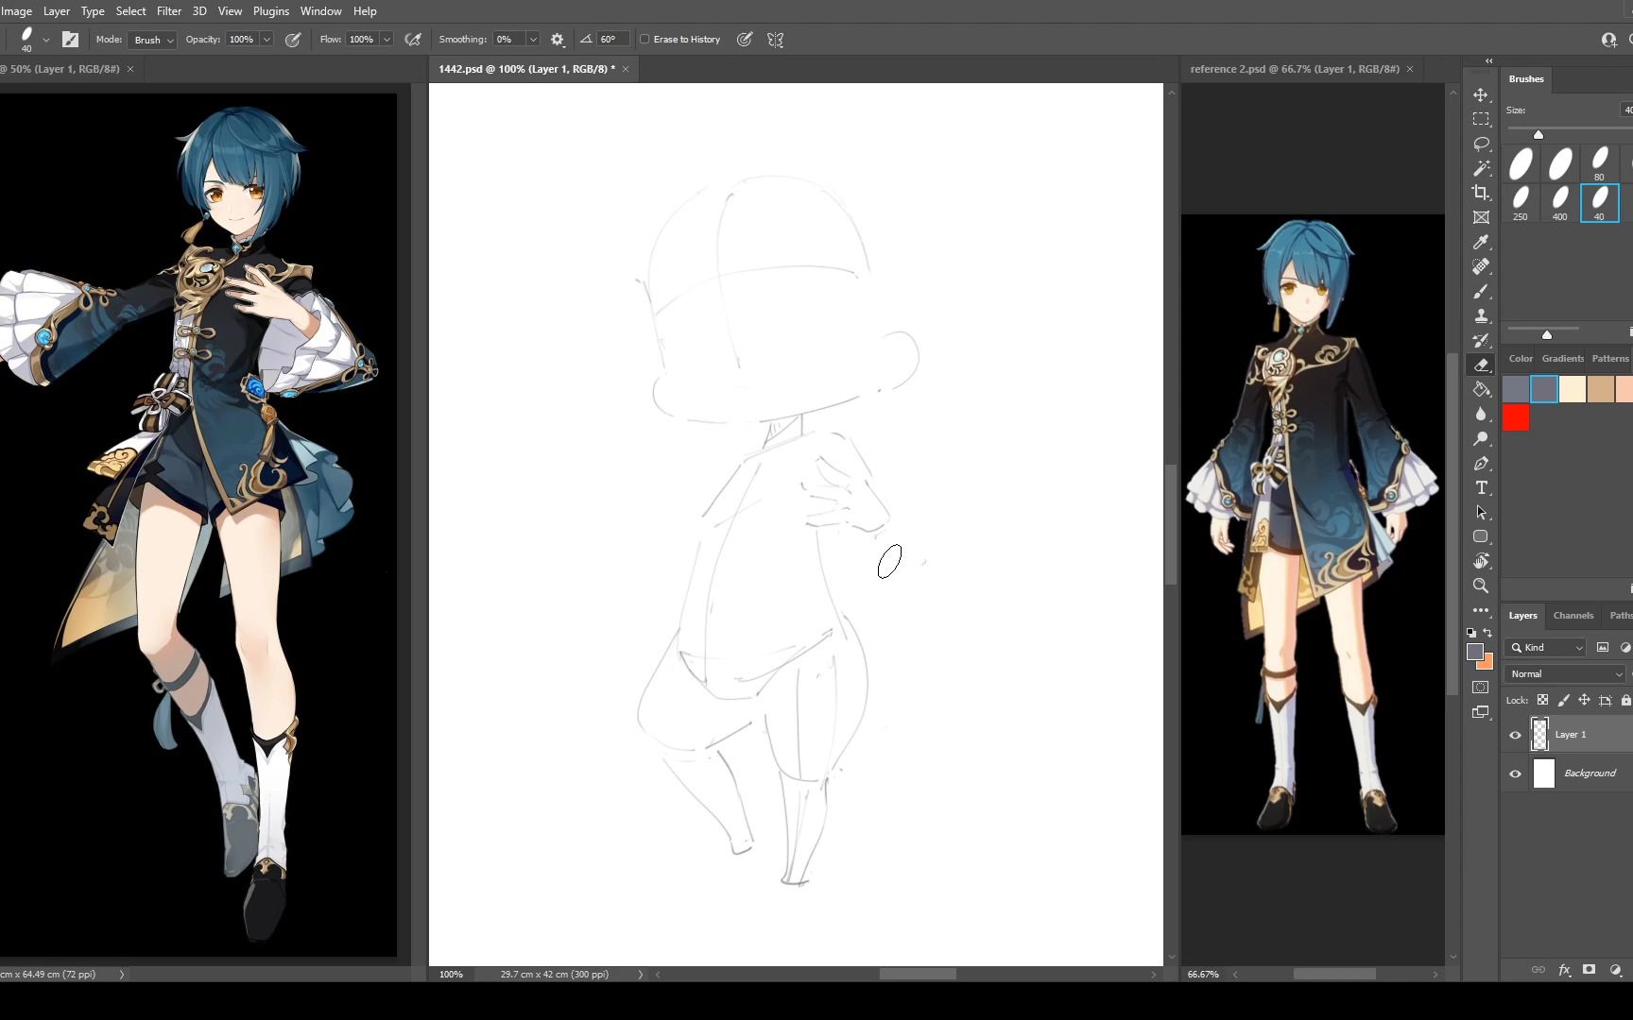Open Flow slider dropdown arrow

(387, 40)
